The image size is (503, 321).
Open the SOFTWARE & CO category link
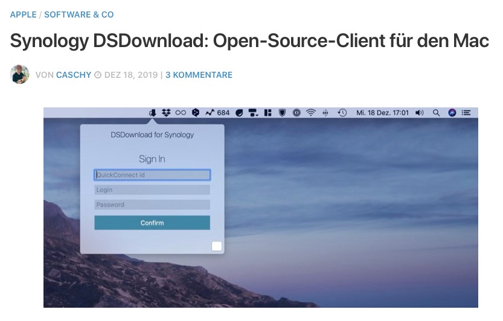point(79,14)
